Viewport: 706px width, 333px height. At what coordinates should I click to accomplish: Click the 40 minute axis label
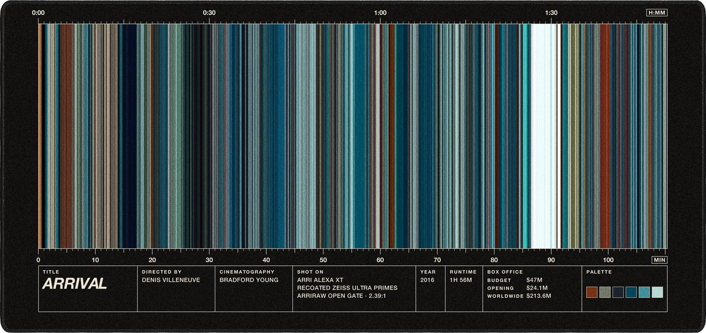266,259
